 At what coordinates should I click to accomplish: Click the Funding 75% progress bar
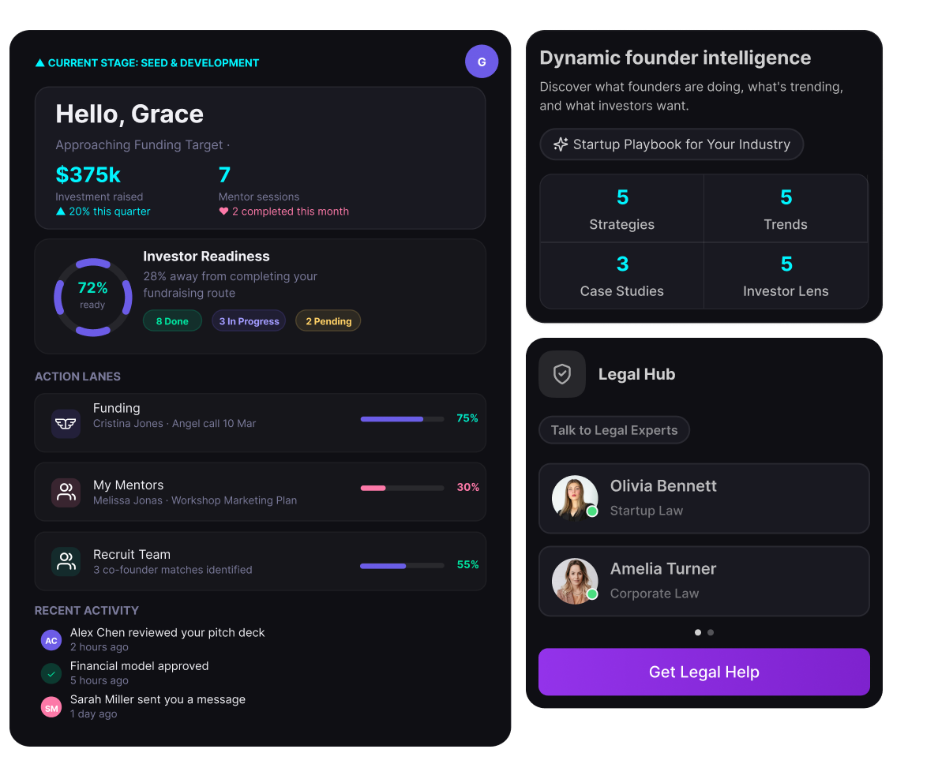tap(402, 419)
